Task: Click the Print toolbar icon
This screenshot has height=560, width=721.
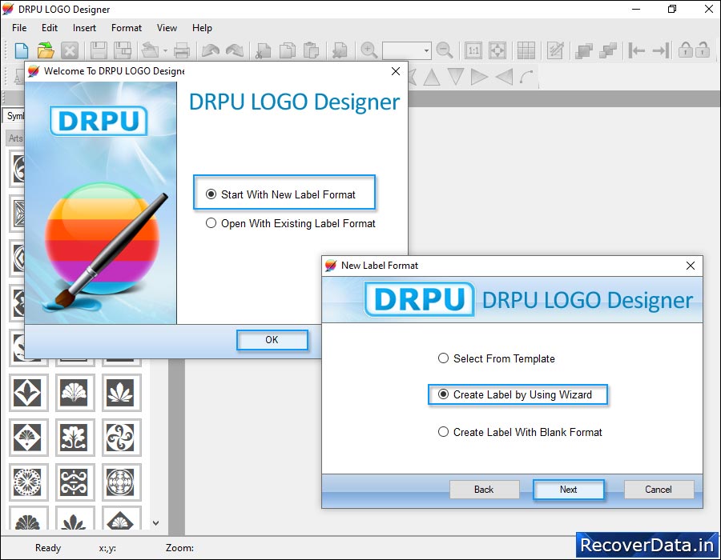Action: 182,50
